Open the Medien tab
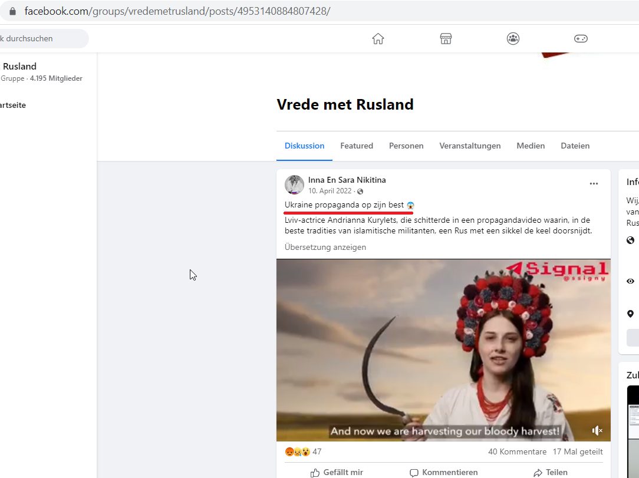Screen dimensions: 639x478 pos(531,146)
